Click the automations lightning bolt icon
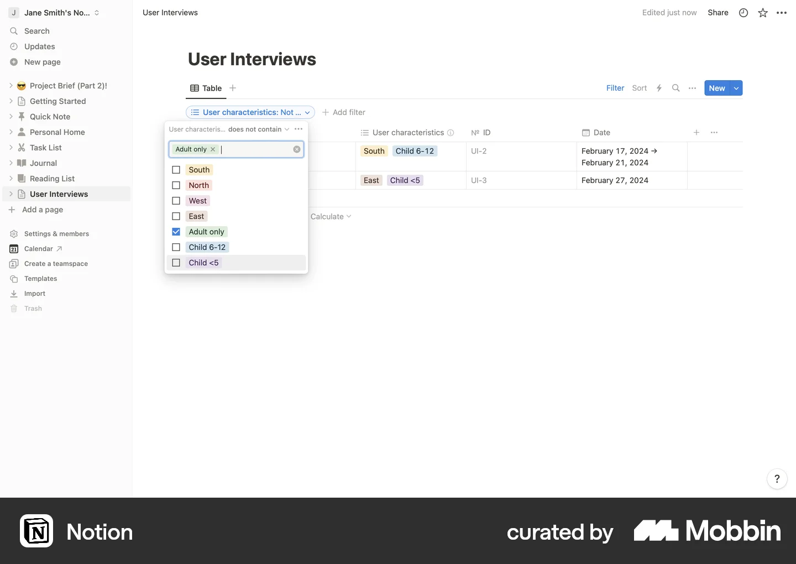Image resolution: width=796 pixels, height=564 pixels. (659, 88)
